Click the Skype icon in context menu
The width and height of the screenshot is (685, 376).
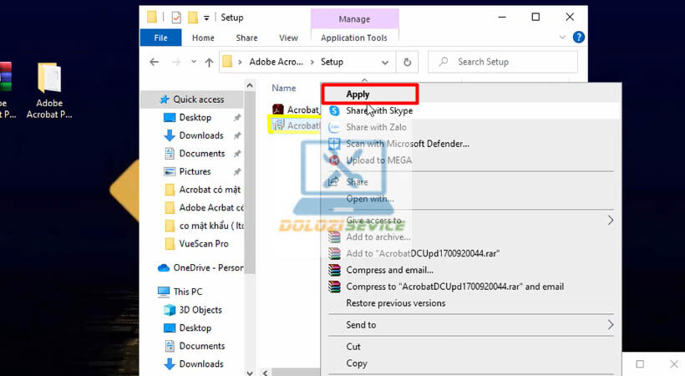click(x=334, y=110)
